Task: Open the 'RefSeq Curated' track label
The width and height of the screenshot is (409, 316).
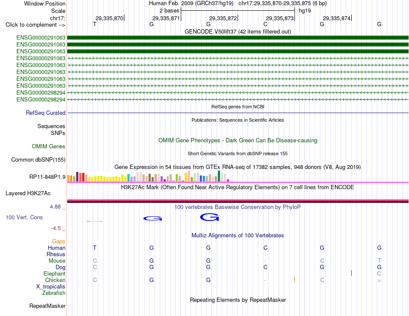Action: click(45, 113)
